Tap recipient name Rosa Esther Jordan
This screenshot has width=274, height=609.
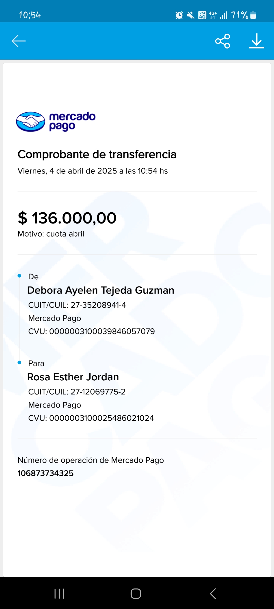tap(73, 377)
